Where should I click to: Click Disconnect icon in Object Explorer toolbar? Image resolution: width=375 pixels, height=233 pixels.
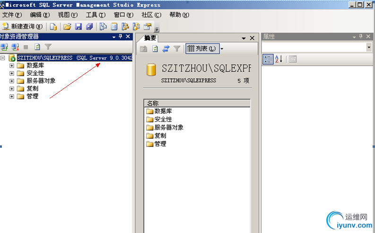pos(15,47)
